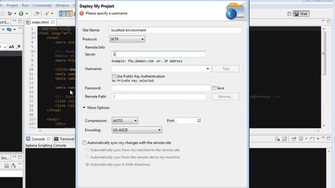Open the Debug icon dropdown arrow

tap(15, 14)
